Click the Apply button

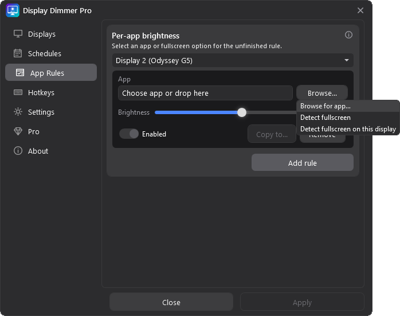click(x=302, y=302)
